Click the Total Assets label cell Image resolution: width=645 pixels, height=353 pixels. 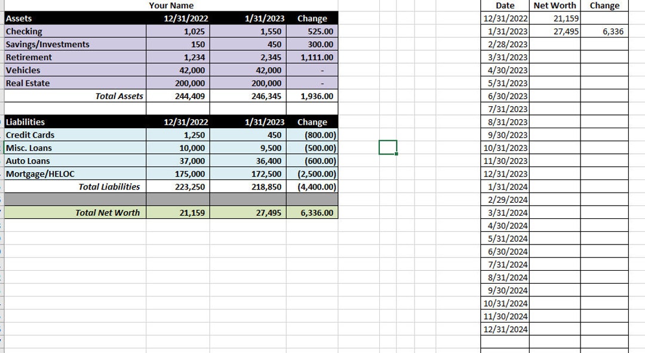click(119, 96)
